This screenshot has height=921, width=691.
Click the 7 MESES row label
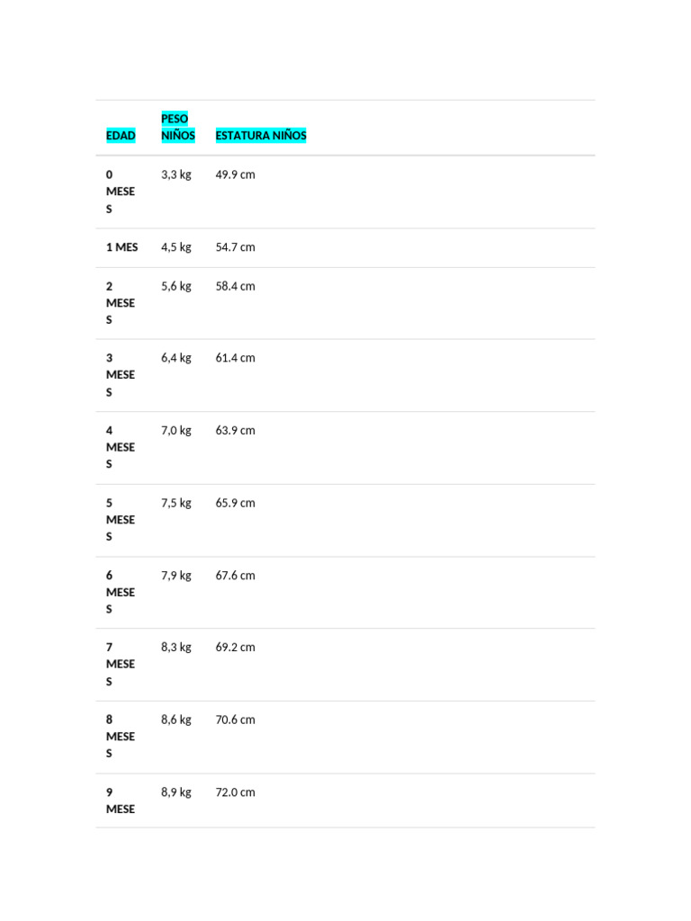click(120, 664)
